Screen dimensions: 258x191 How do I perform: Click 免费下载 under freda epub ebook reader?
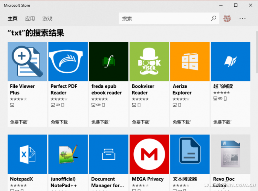[x=101, y=122]
